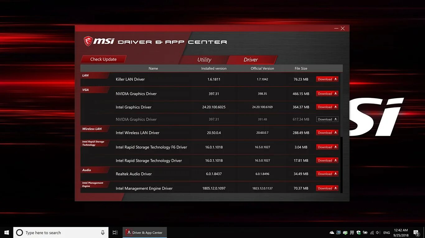Click the Intel Graphics Driver name

[x=133, y=107]
